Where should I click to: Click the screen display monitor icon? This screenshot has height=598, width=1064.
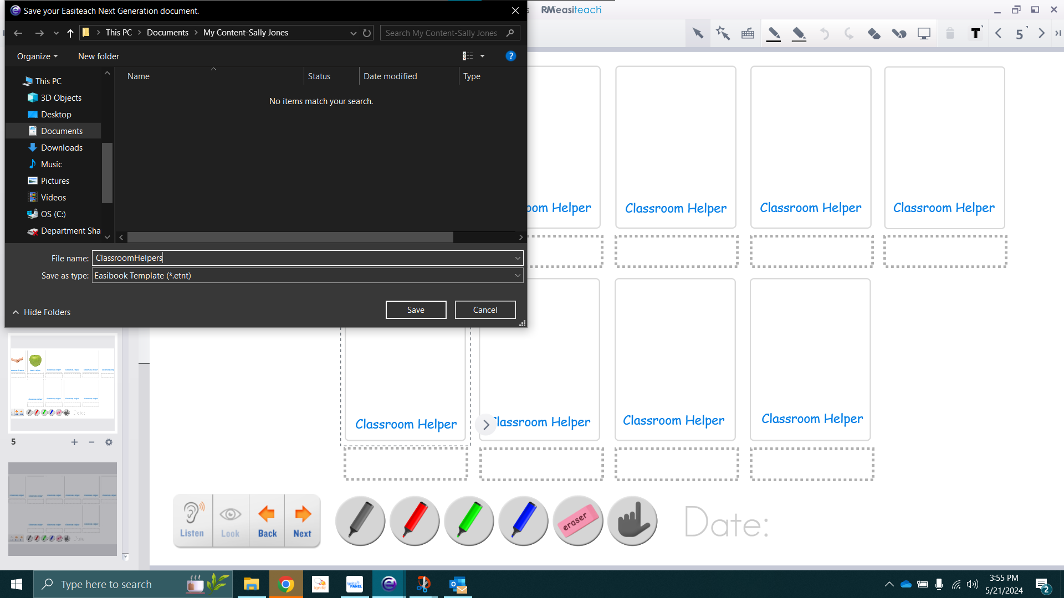click(x=924, y=34)
